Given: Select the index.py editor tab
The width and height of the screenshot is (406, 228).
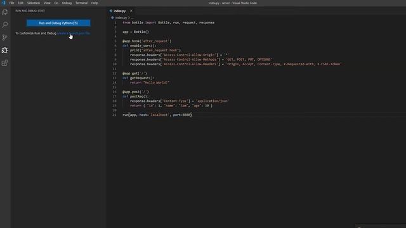Looking at the screenshot, I should pyautogui.click(x=120, y=11).
